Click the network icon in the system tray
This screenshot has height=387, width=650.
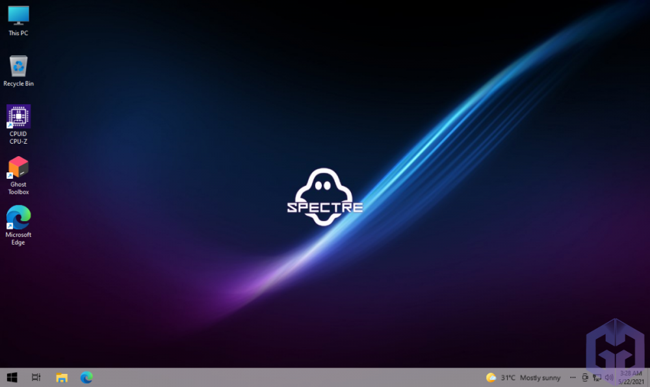(x=596, y=377)
